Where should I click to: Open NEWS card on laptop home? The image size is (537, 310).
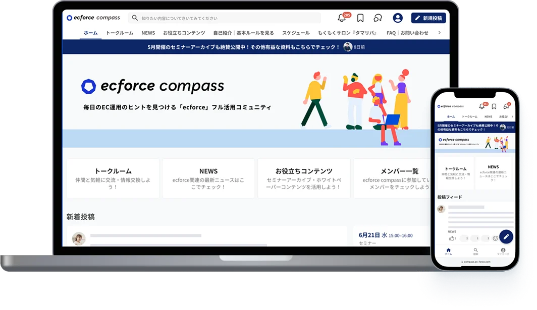coord(208,178)
